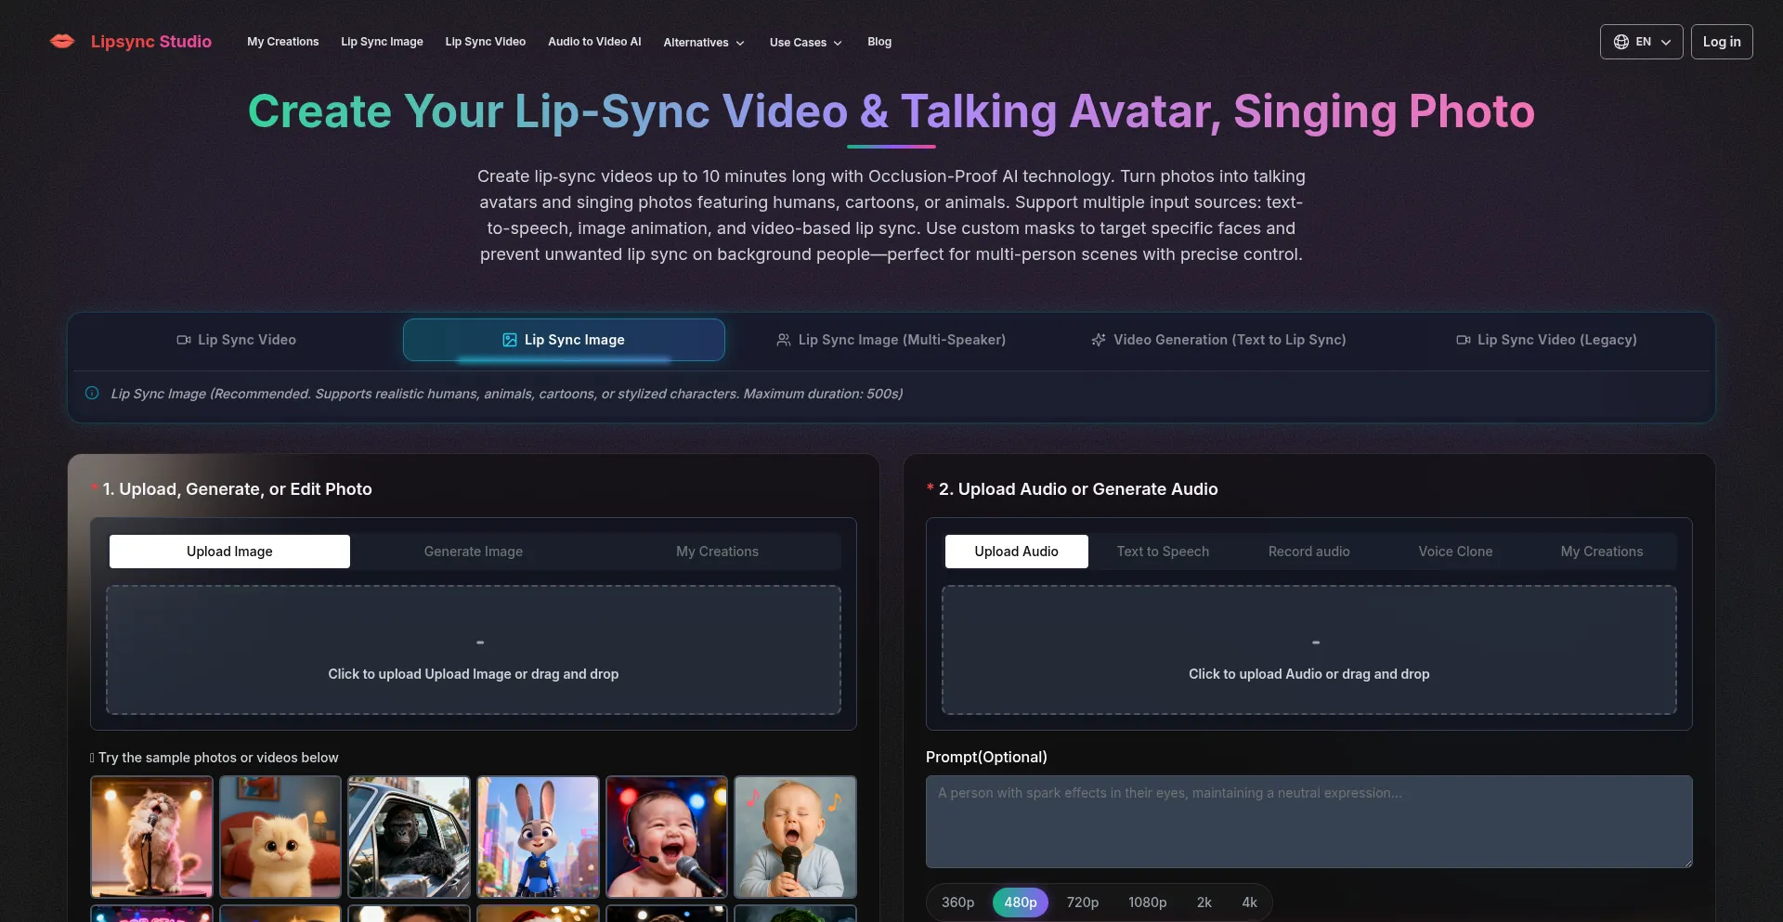Click the Lipsync Studio brand name
The width and height of the screenshot is (1783, 922).
(151, 42)
